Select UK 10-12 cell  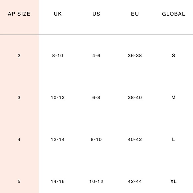58,97
